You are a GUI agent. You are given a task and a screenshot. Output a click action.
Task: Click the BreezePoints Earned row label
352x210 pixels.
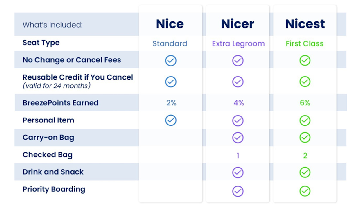60,103
